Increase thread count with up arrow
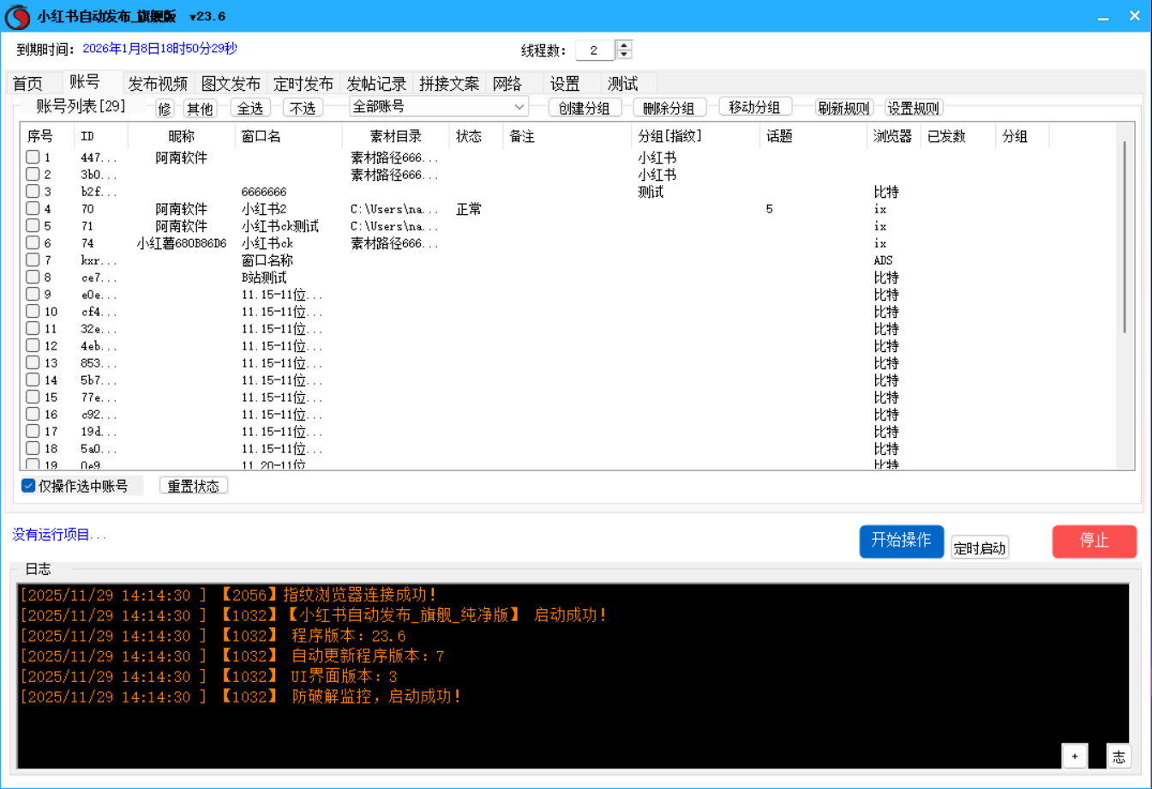 point(625,45)
